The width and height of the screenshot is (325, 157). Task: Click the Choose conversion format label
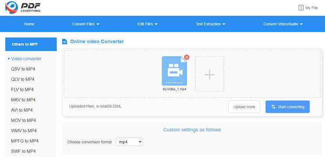pyautogui.click(x=90, y=142)
